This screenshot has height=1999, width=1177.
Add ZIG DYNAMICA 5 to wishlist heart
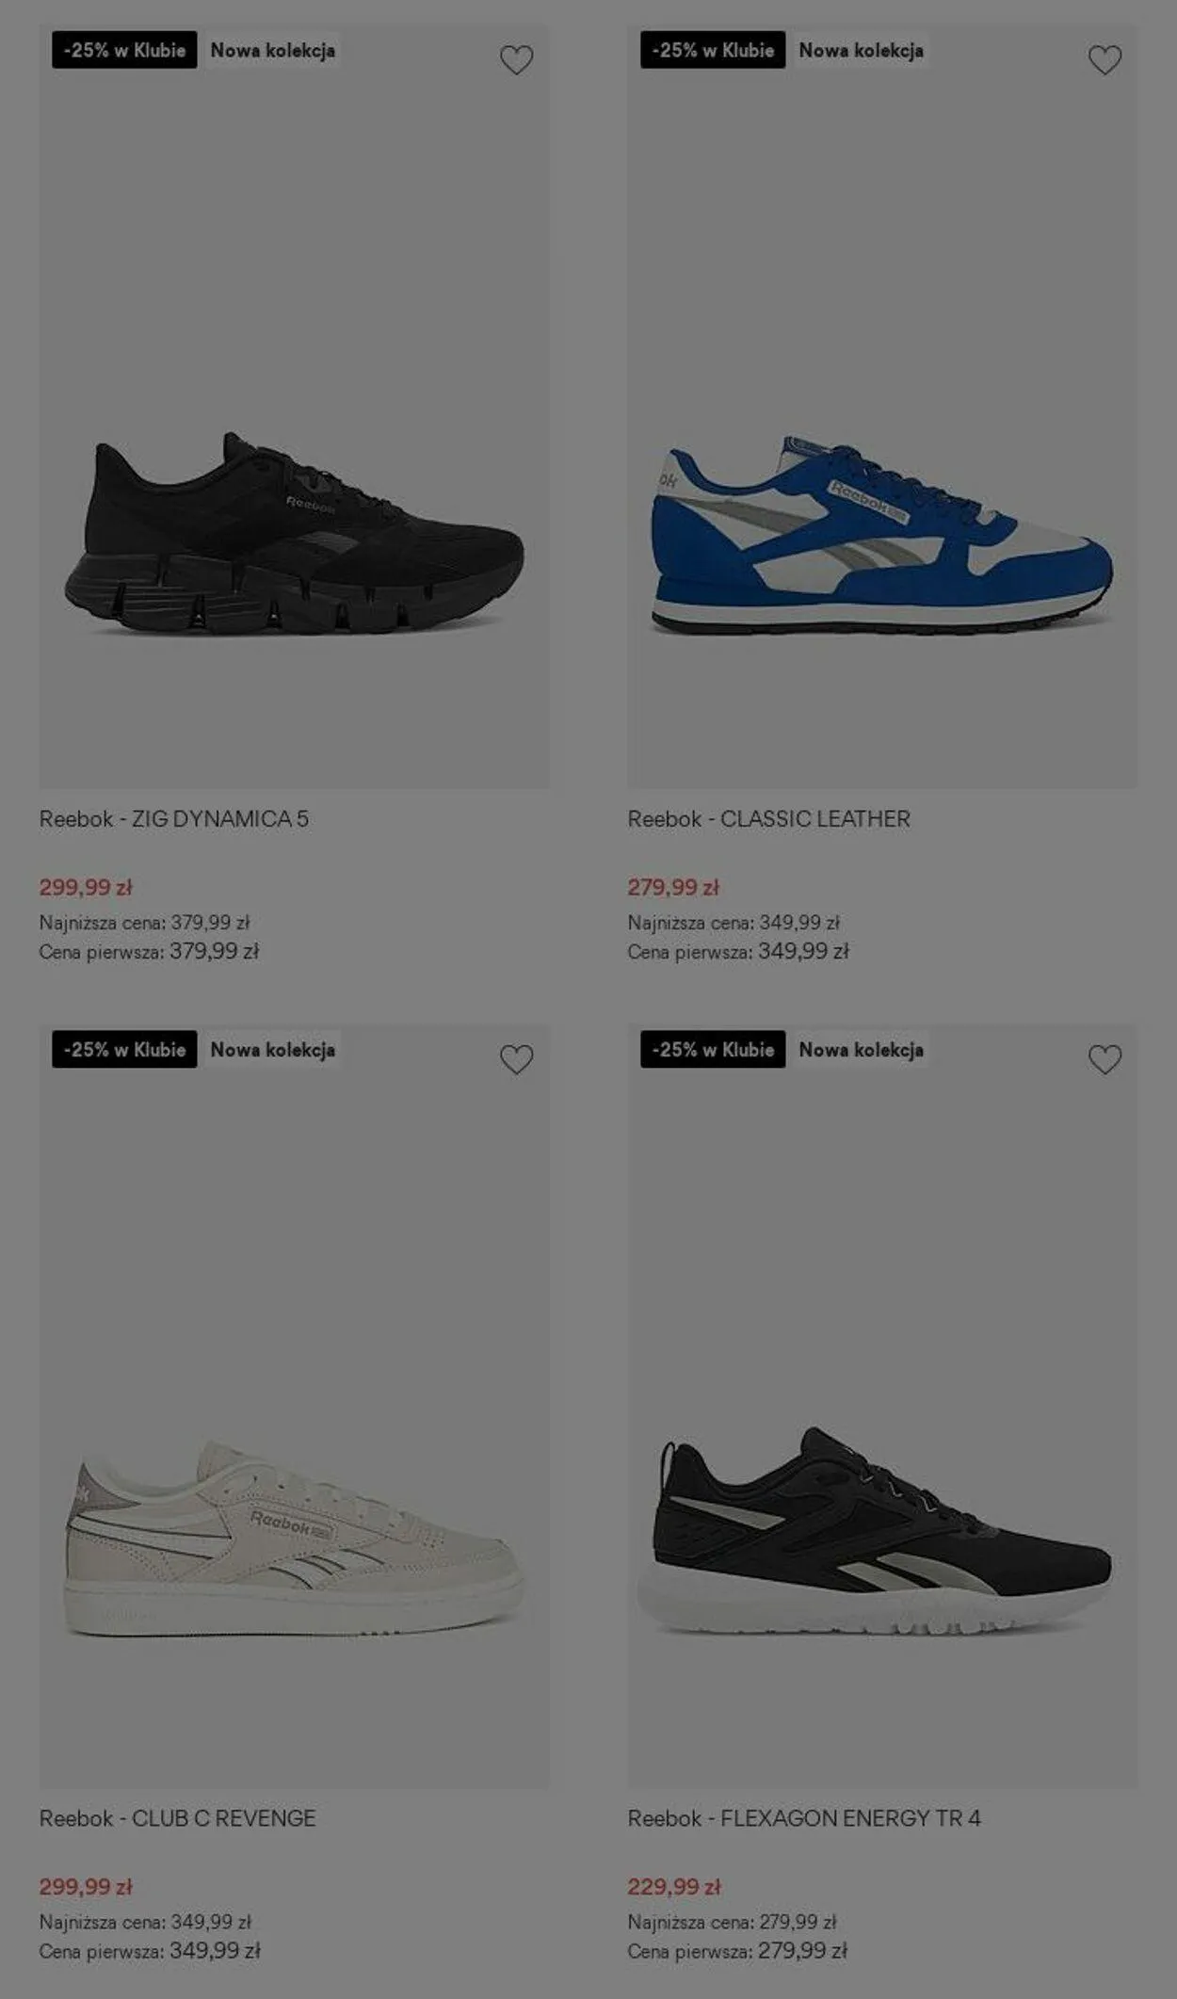pyautogui.click(x=516, y=60)
